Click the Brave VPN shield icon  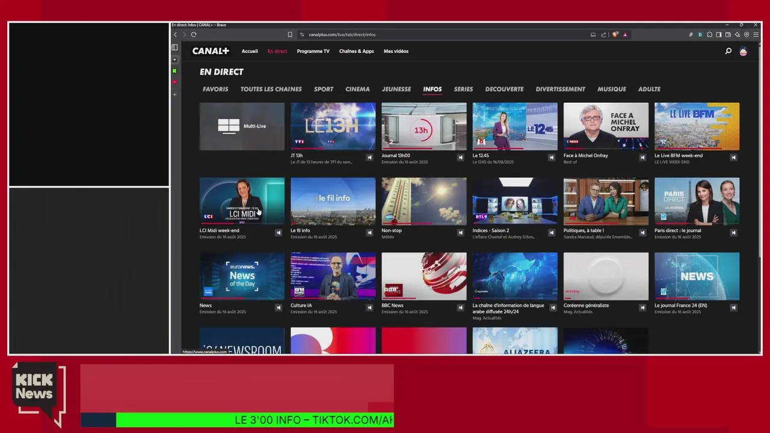tap(747, 34)
